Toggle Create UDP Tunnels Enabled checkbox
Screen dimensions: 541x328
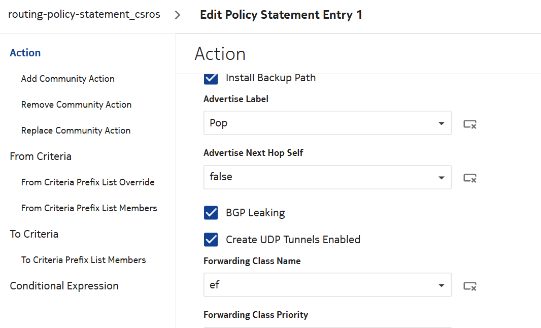(x=211, y=239)
